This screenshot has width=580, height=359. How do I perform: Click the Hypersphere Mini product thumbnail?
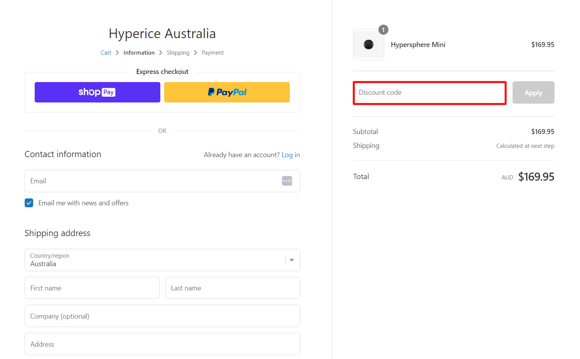point(368,44)
